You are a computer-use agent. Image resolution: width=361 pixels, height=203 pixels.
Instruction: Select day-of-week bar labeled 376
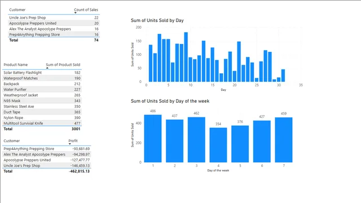point(240,144)
